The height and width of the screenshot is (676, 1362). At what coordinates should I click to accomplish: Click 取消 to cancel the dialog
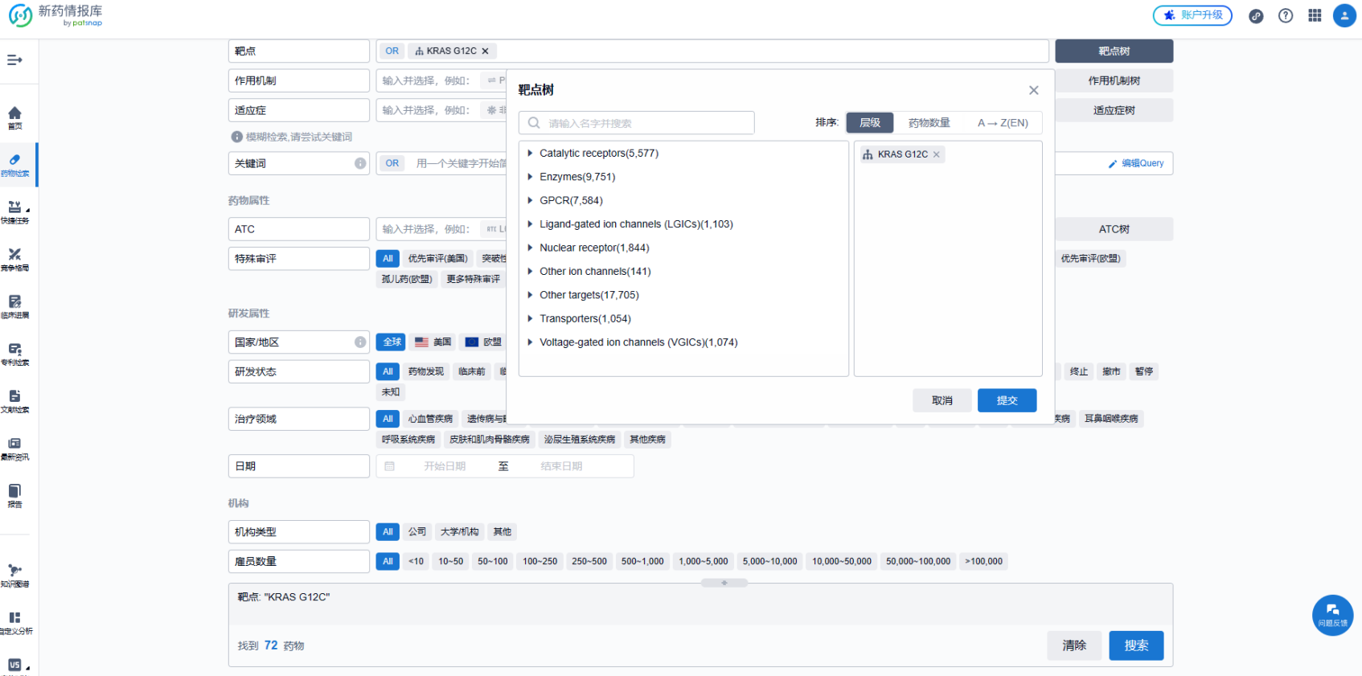[942, 400]
